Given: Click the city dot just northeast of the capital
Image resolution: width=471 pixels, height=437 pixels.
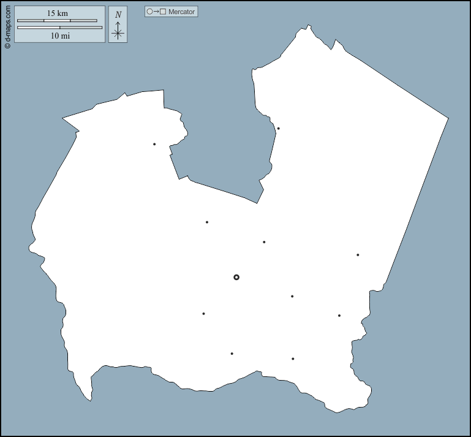Looking at the screenshot, I should pos(264,242).
